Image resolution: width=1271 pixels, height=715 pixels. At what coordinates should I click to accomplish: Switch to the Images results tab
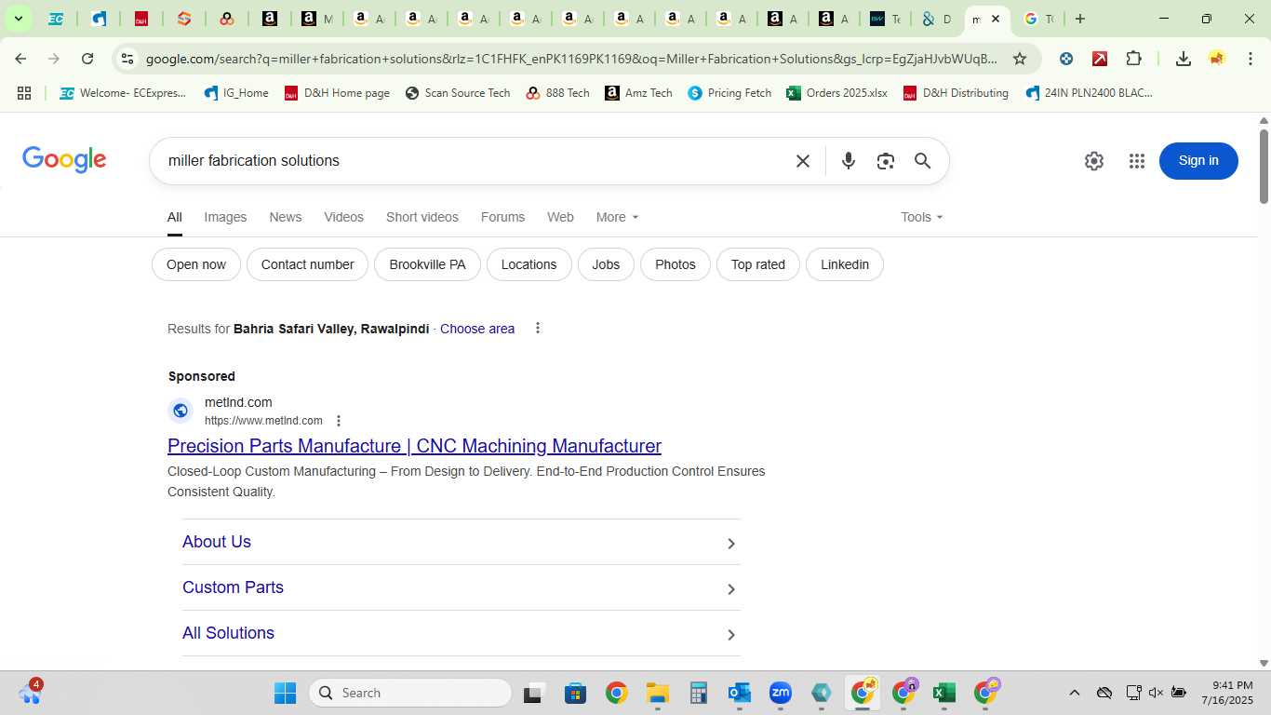pos(225,217)
